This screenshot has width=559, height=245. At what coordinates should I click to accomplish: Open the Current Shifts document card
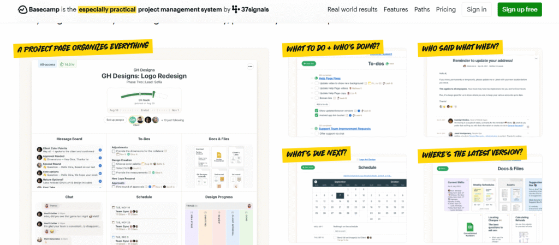pos(456,194)
